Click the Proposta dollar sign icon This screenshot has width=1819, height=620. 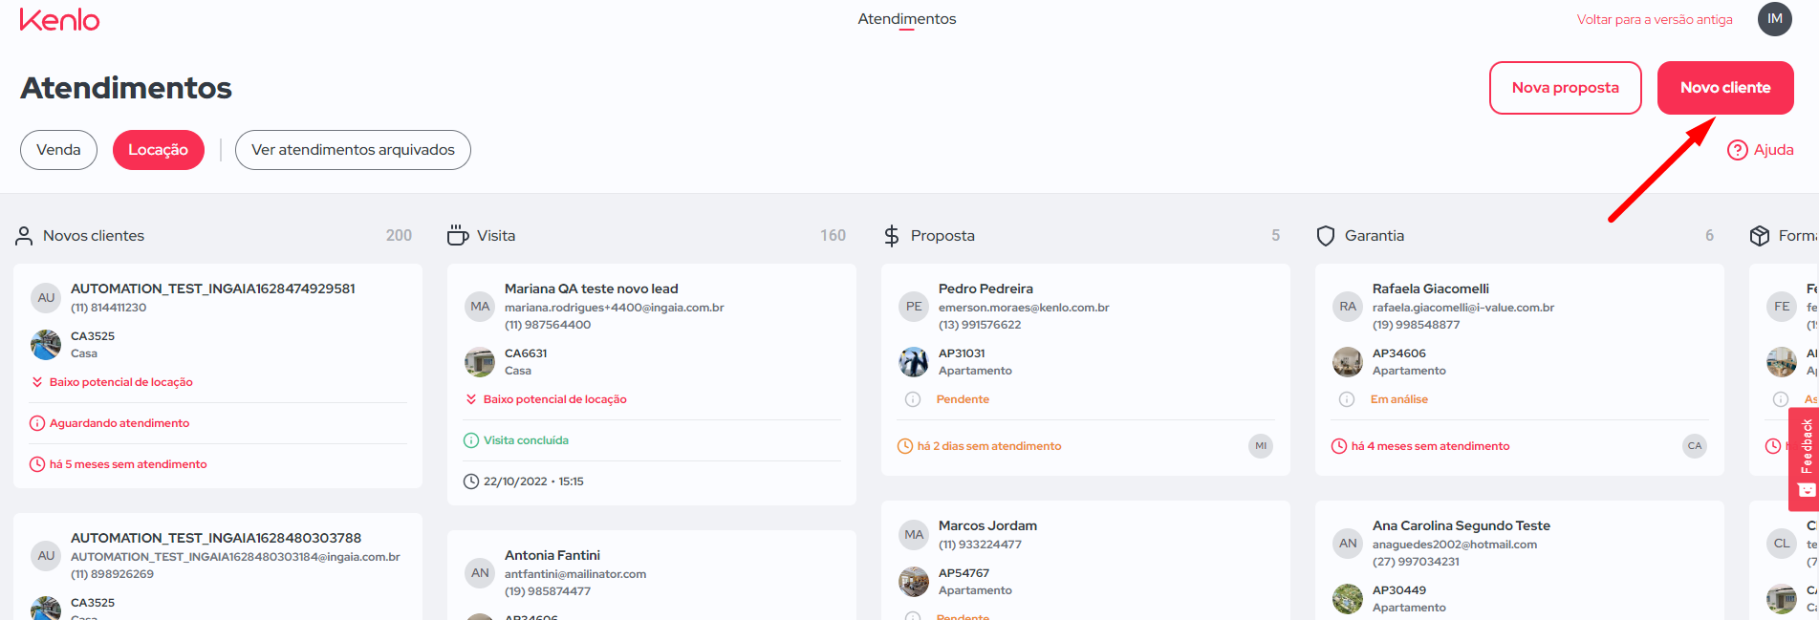(891, 236)
